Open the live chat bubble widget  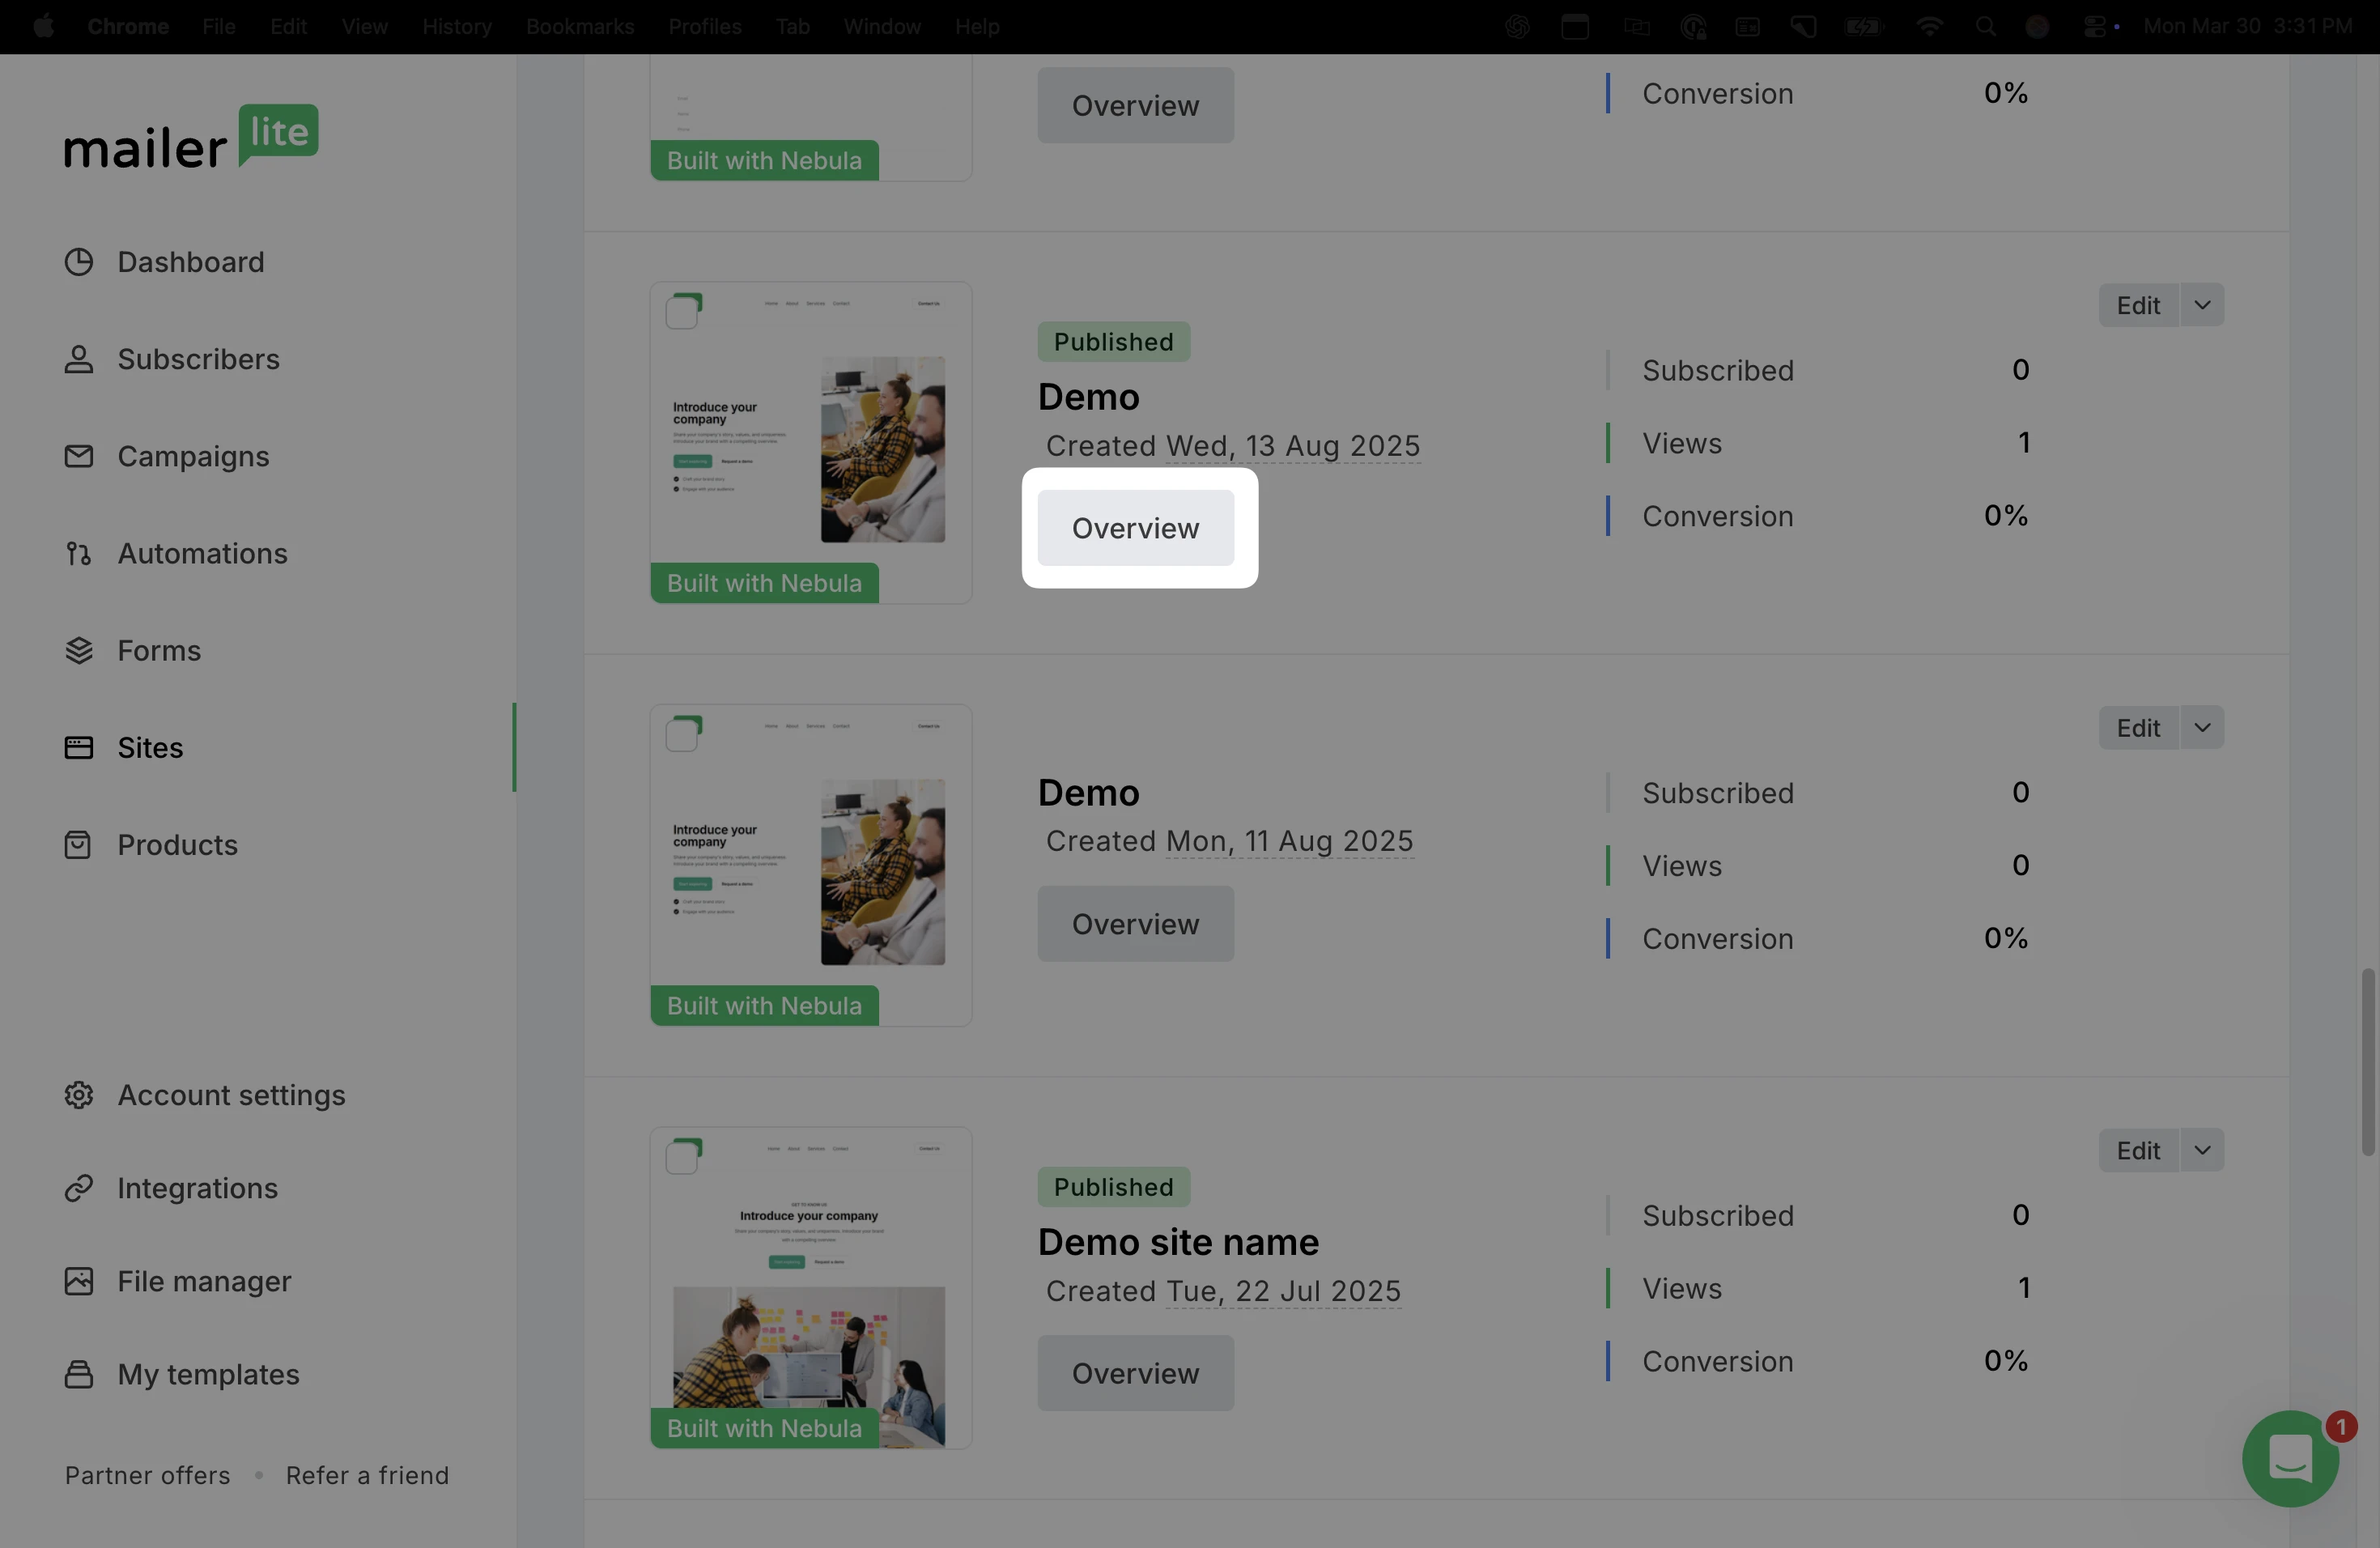coord(2290,1459)
